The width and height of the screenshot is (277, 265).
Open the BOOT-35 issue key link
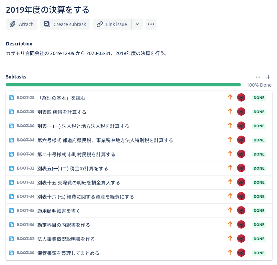(25, 211)
